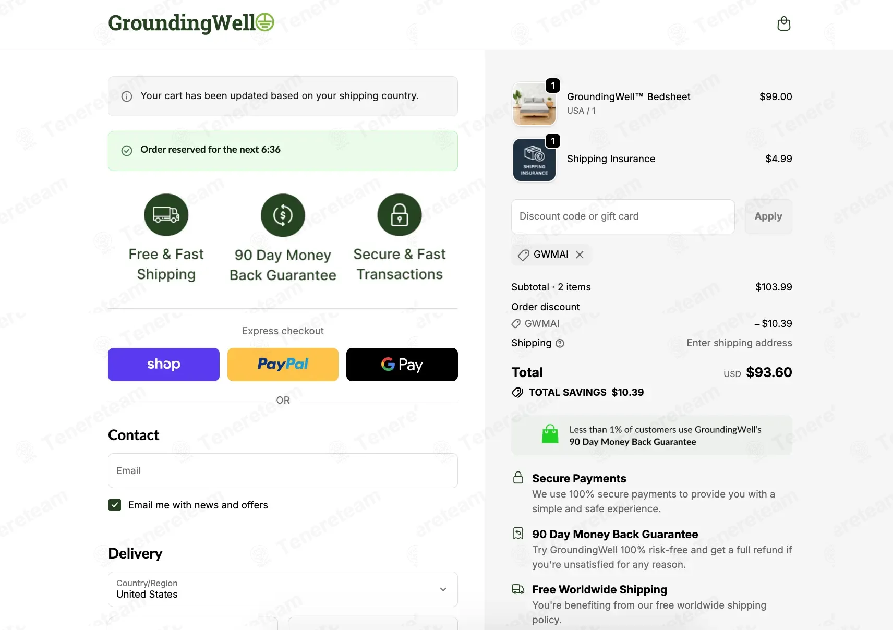
Task: Apply the discount code
Action: [x=768, y=216]
